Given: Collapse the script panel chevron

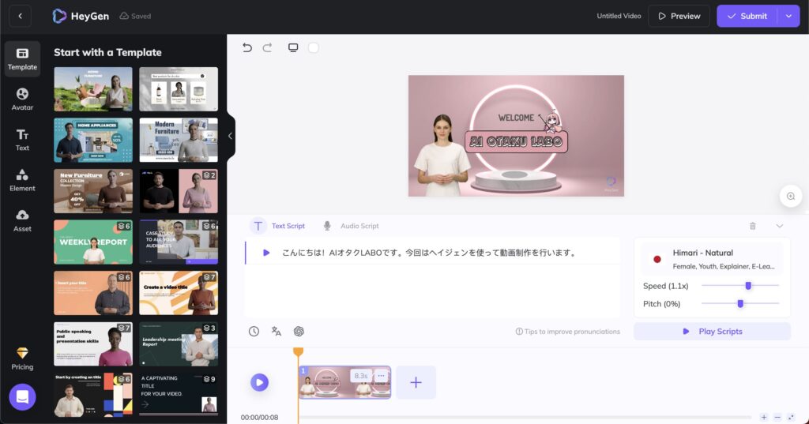Looking at the screenshot, I should click(x=780, y=226).
